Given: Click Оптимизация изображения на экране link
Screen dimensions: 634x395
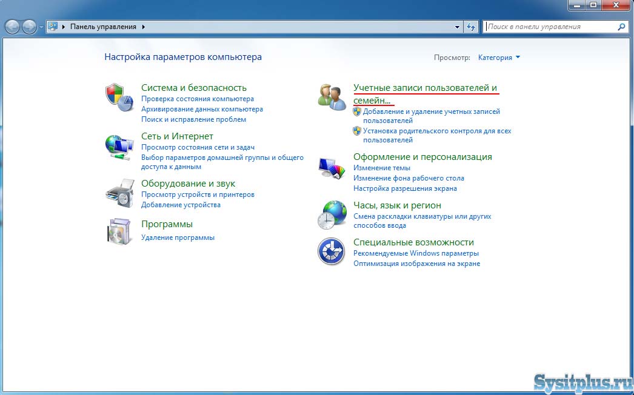Looking at the screenshot, I should pos(417,263).
